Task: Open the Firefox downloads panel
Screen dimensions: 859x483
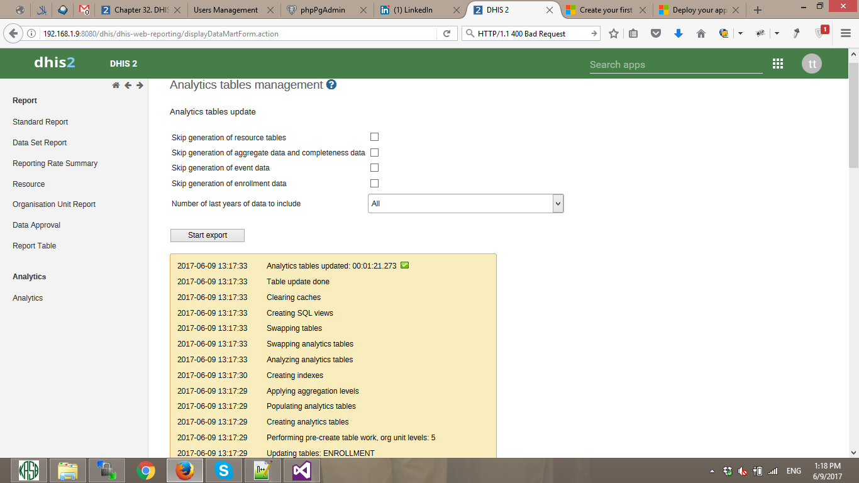Action: click(679, 33)
